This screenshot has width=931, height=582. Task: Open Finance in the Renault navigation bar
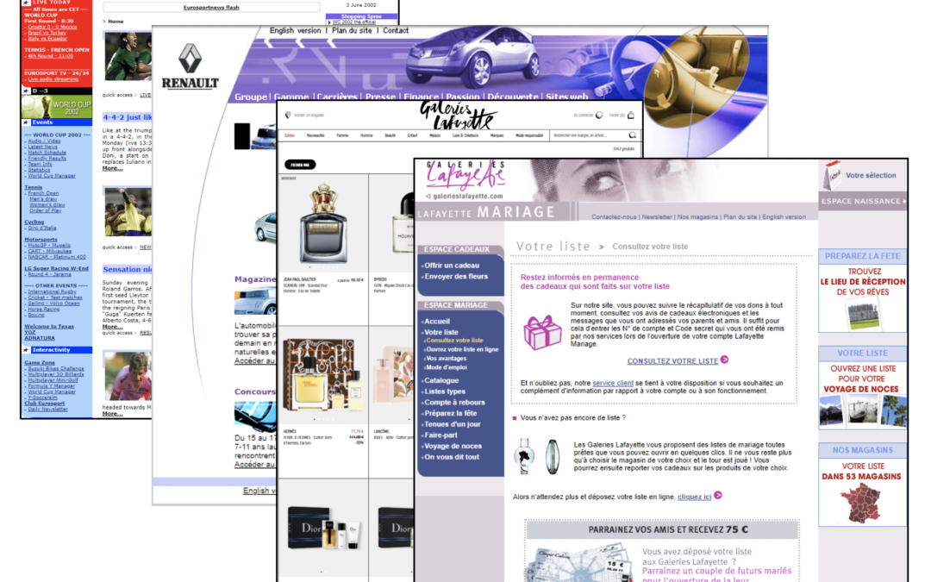coord(421,97)
